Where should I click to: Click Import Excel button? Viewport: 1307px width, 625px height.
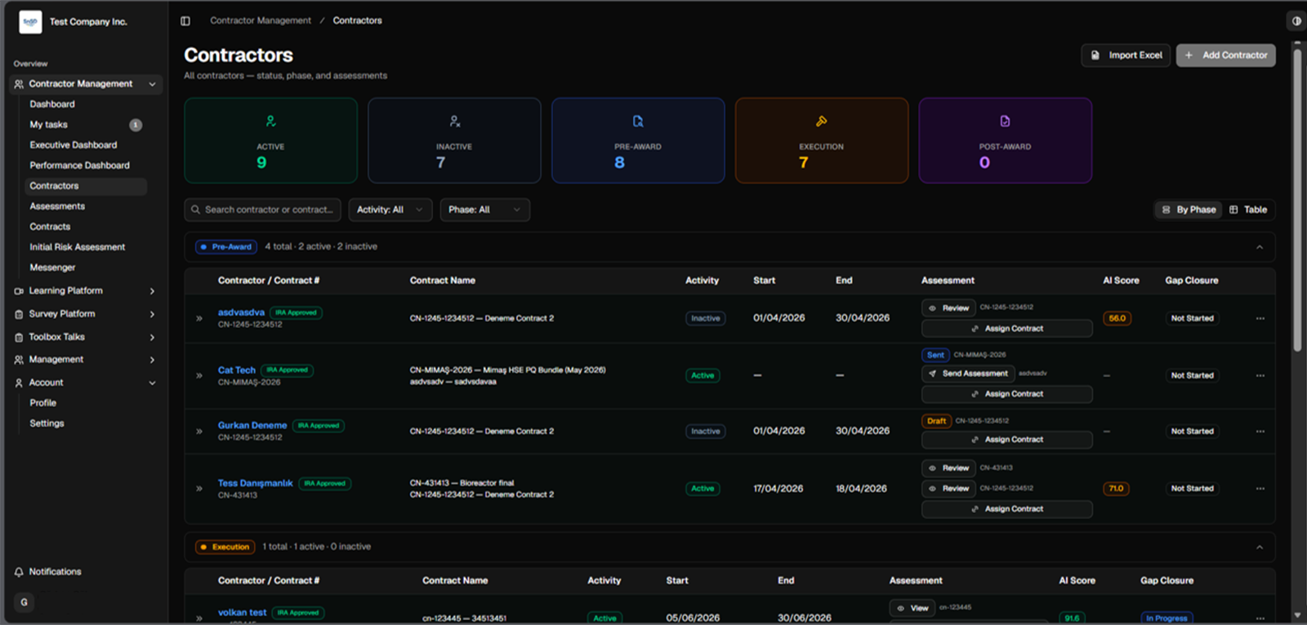[x=1126, y=55]
